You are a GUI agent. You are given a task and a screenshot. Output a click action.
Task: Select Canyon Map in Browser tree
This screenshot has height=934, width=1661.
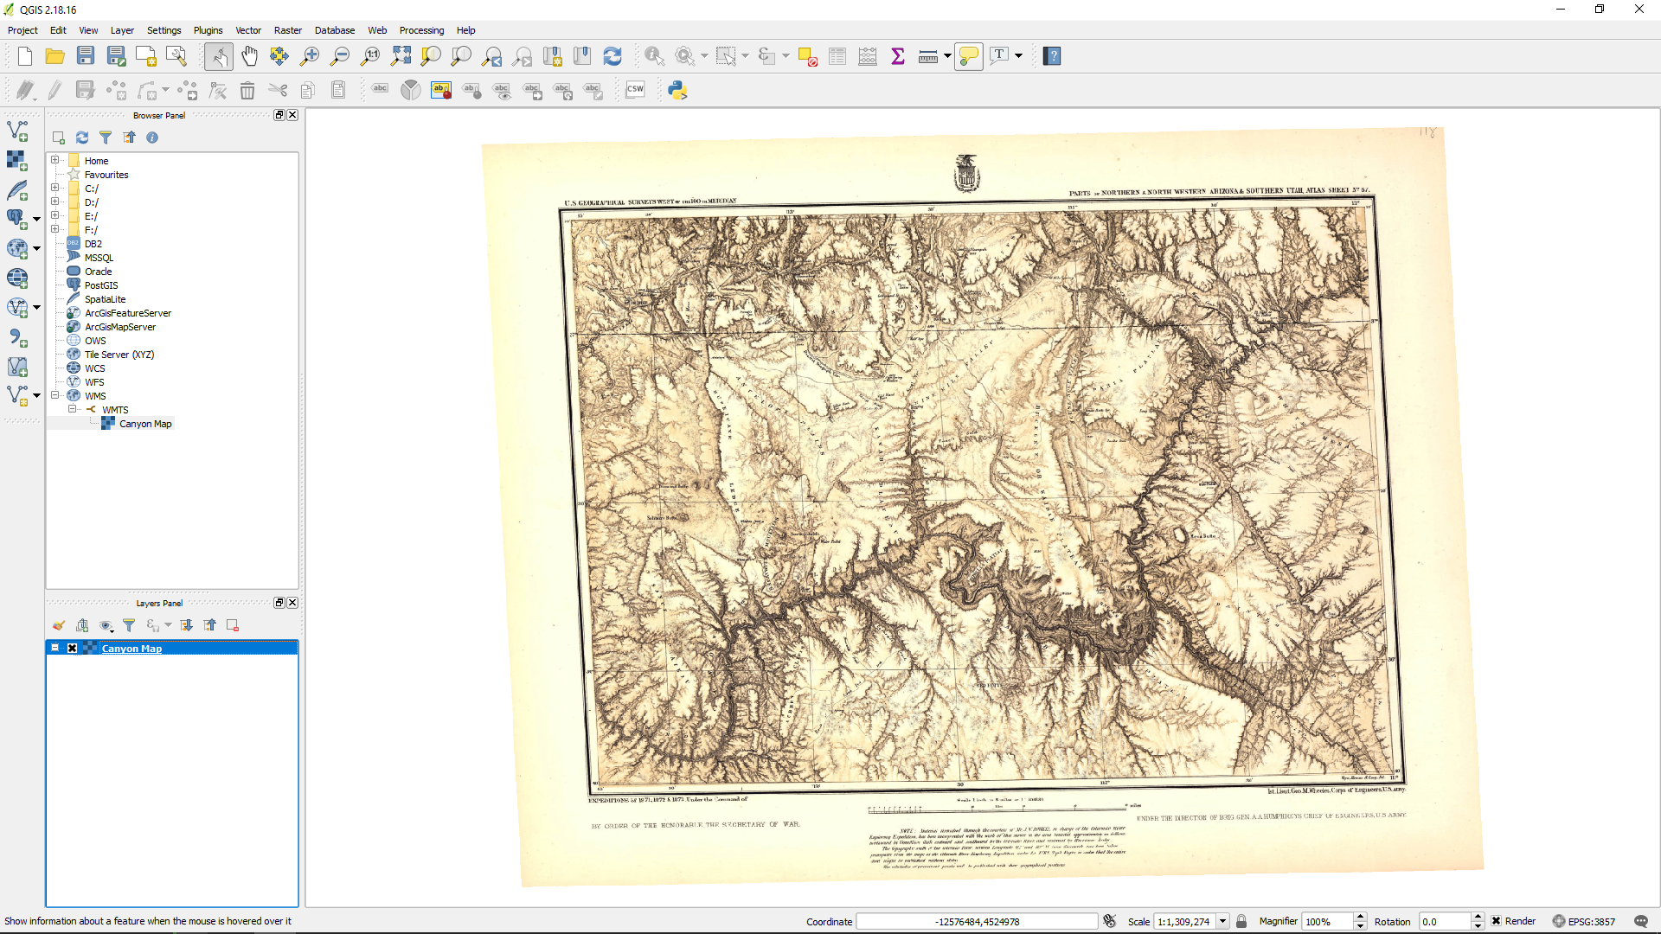(x=144, y=424)
